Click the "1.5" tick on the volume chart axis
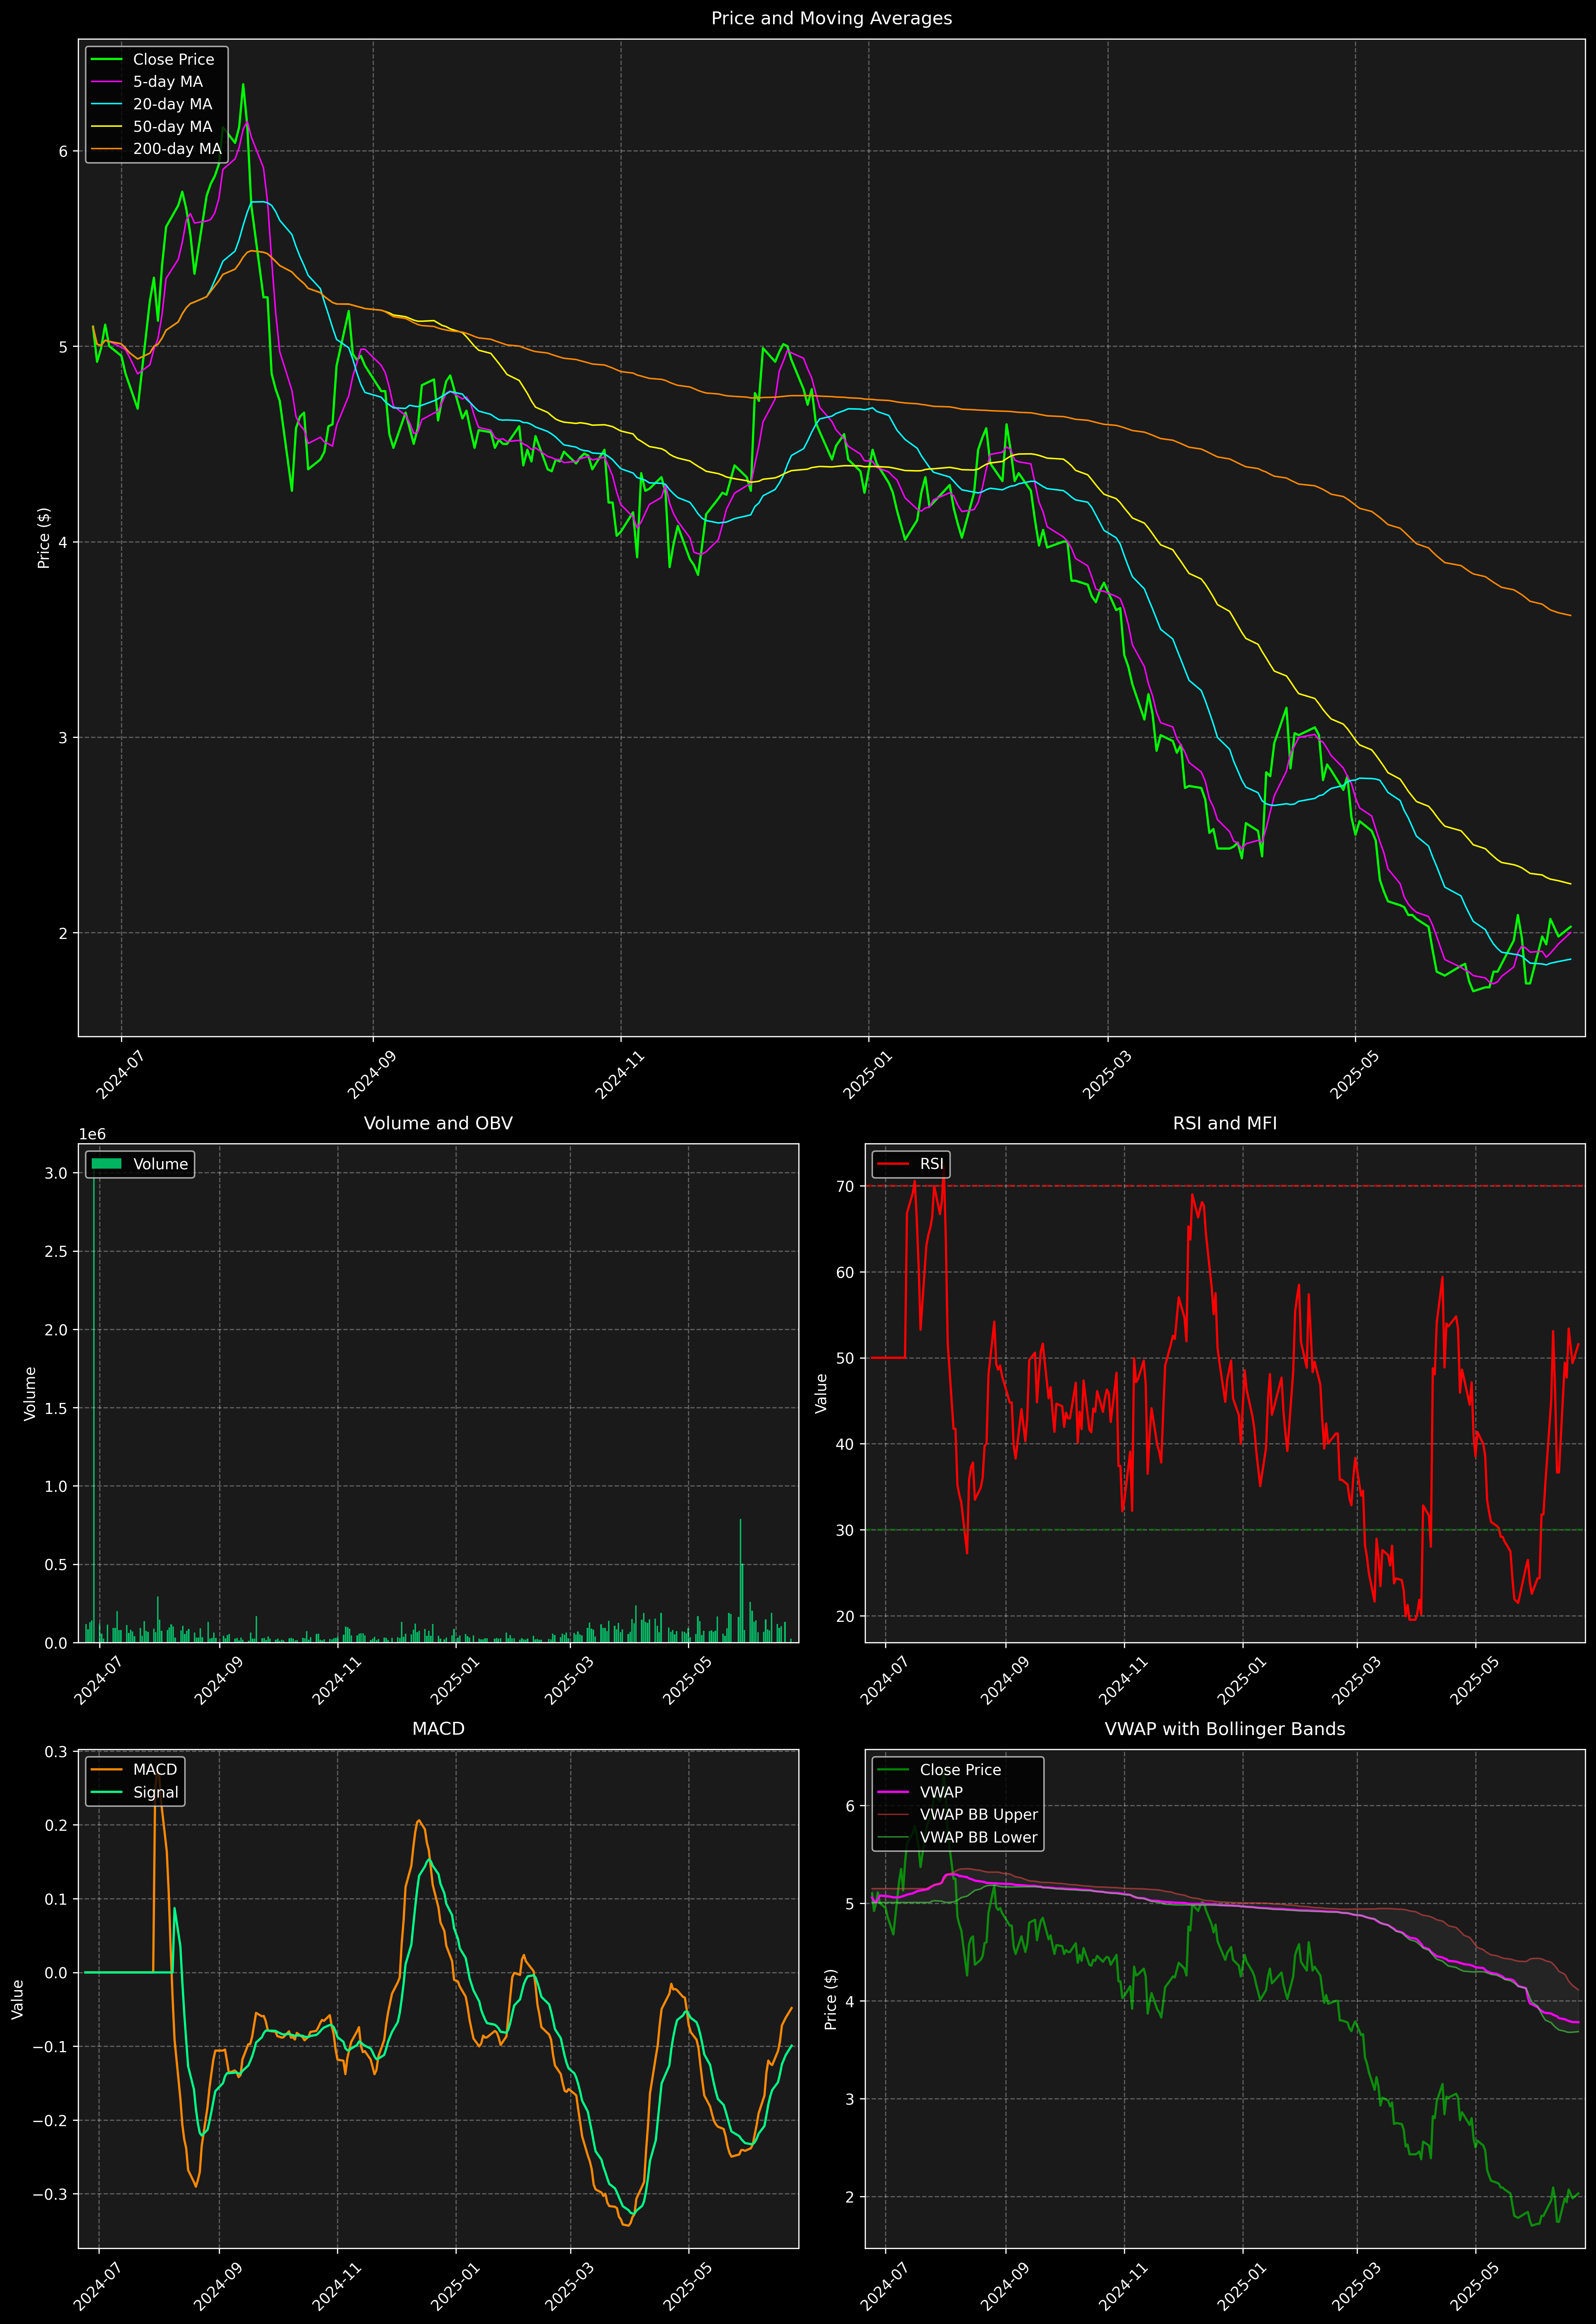The width and height of the screenshot is (1596, 2324). tap(56, 1408)
